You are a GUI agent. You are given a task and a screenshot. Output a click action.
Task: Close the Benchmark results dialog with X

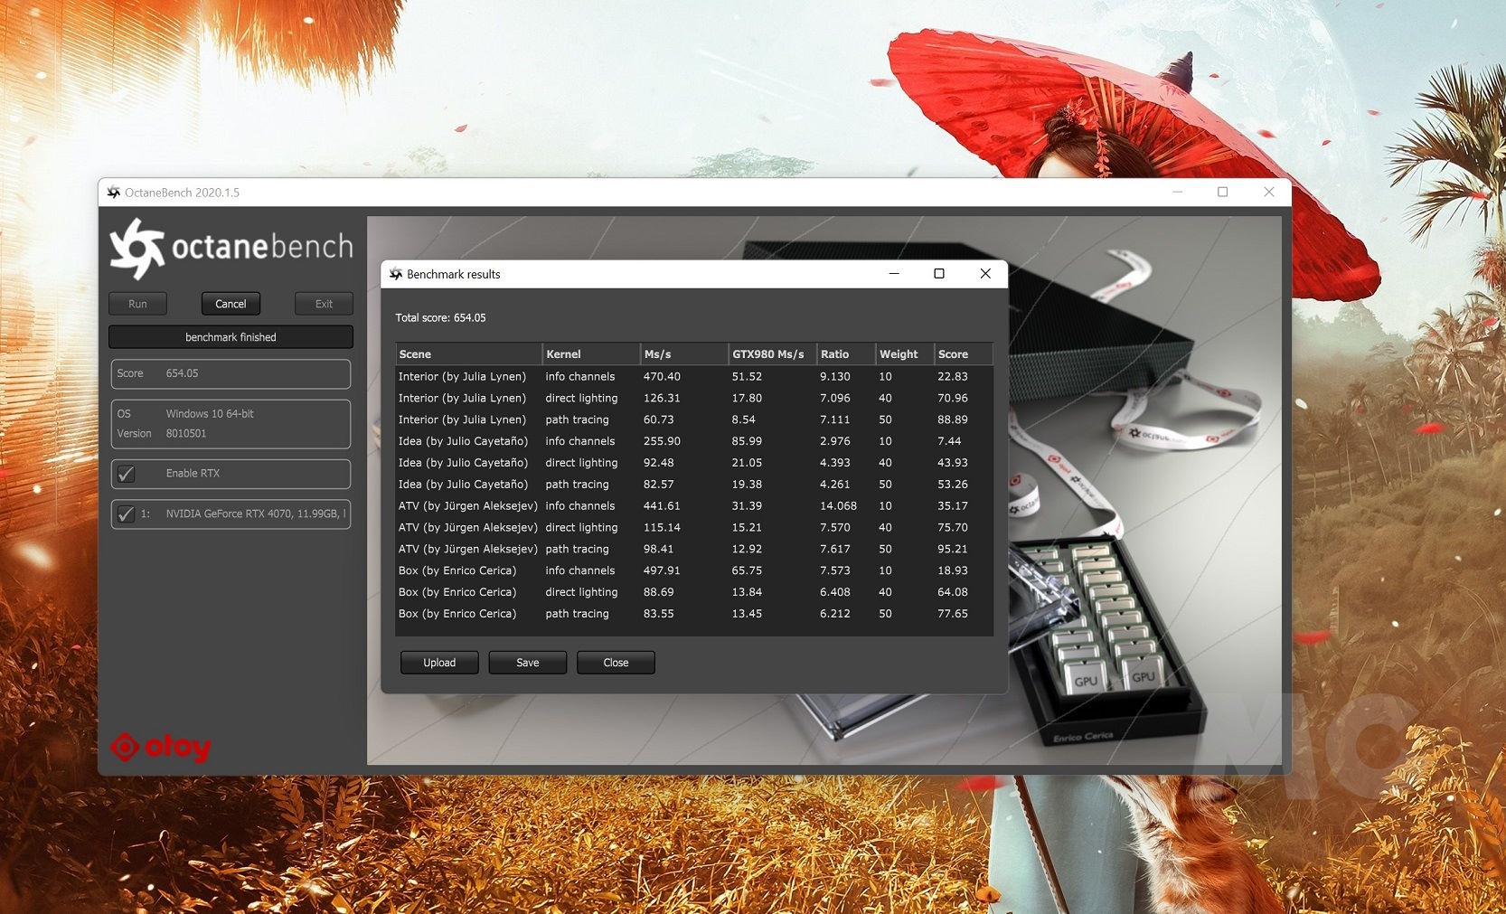tap(985, 274)
